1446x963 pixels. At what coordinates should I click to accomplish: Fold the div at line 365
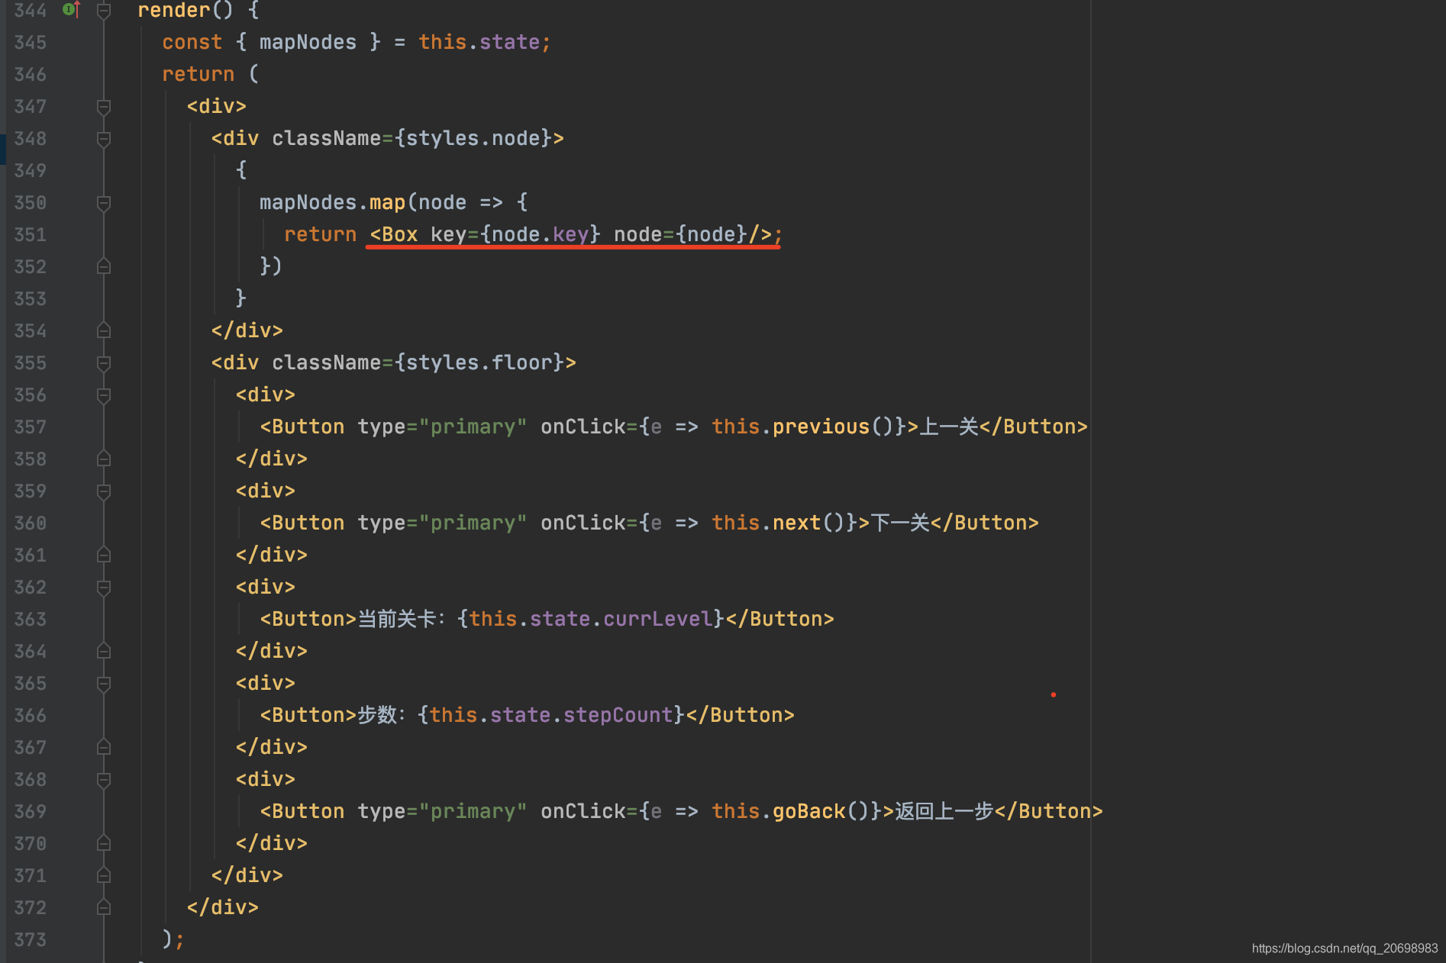pyautogui.click(x=104, y=684)
